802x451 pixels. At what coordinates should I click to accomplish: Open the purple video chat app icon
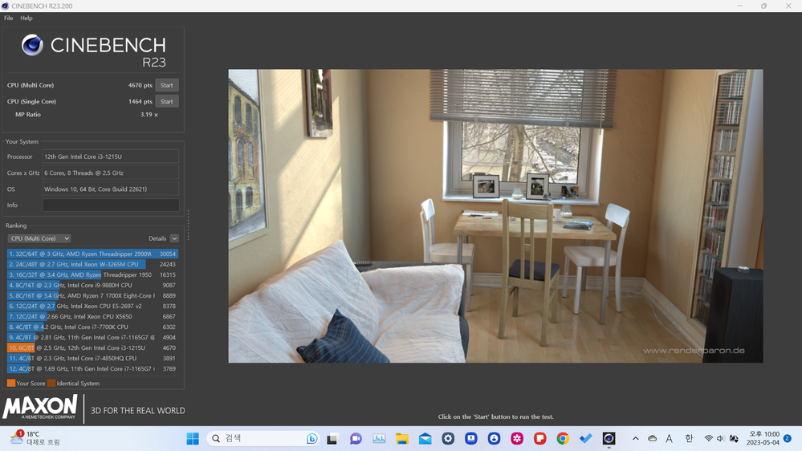pos(356,439)
